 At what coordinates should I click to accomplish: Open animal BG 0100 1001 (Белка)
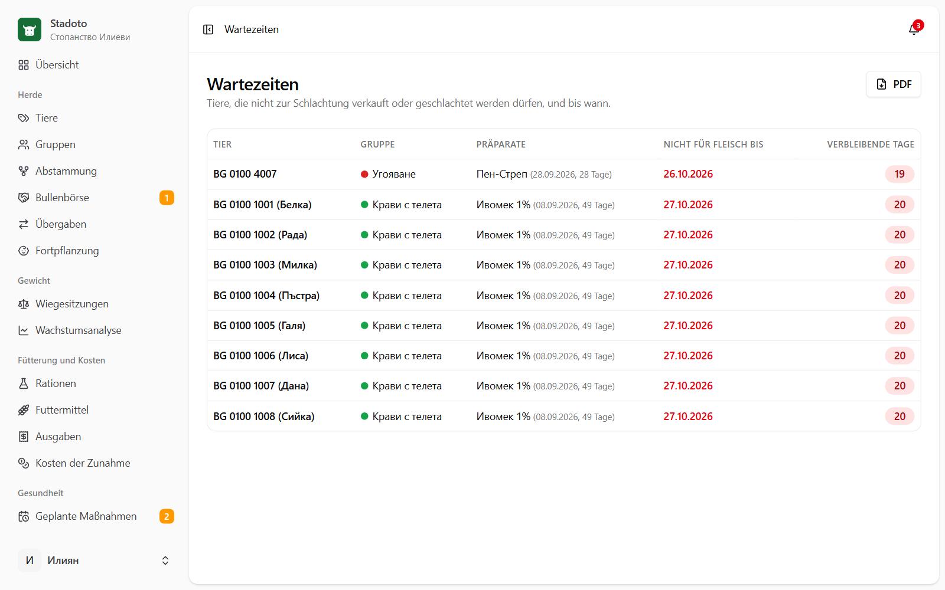tap(262, 205)
